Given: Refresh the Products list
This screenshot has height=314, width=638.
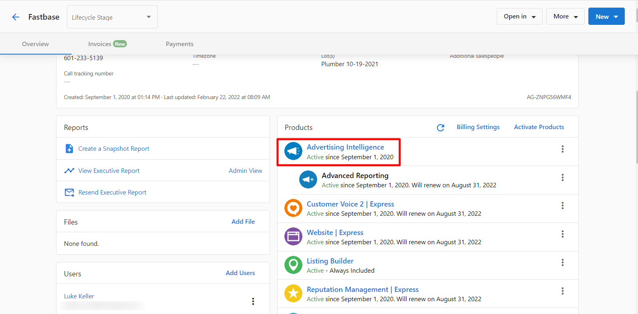Looking at the screenshot, I should 441,128.
